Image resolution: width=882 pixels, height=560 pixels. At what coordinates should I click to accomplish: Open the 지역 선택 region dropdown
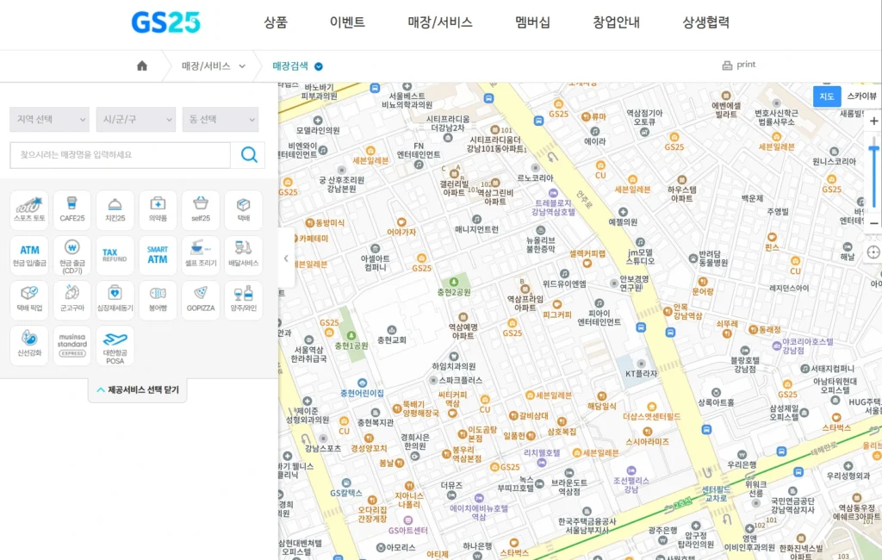[49, 119]
